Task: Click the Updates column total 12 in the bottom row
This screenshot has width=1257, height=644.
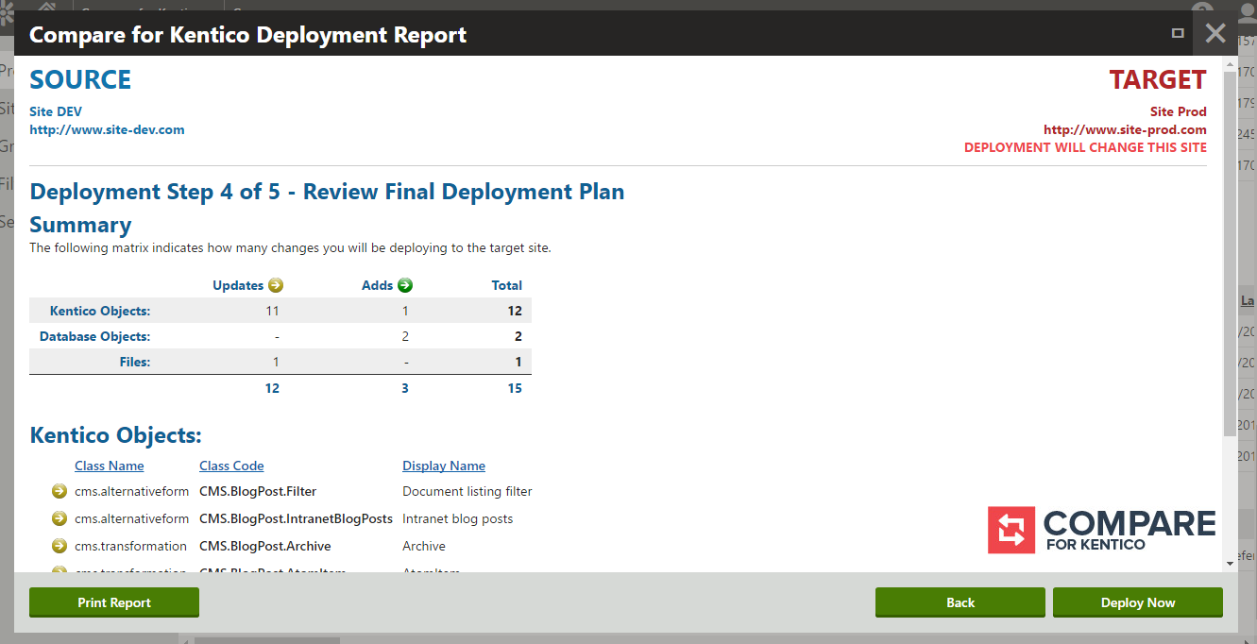Action: click(x=272, y=388)
